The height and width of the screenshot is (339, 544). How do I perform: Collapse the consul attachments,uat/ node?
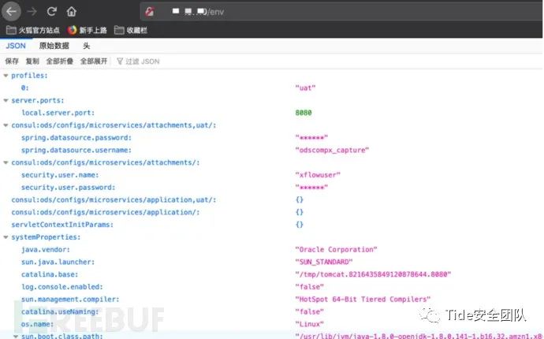click(6, 125)
